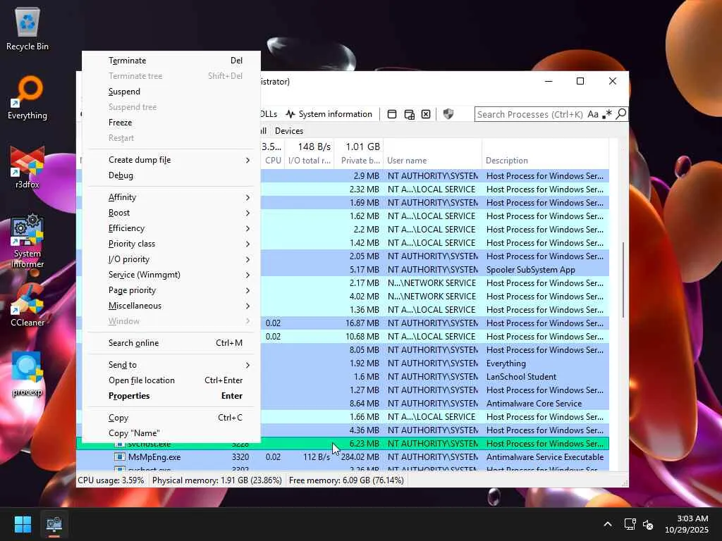Show hidden tray icons chevron
This screenshot has width=722, height=541.
[608, 524]
